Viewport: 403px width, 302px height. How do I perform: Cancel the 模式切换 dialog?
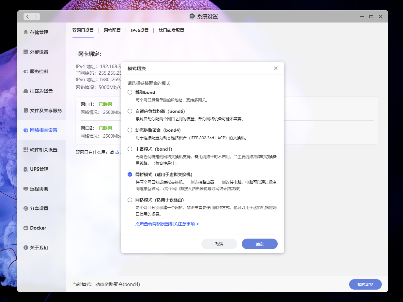tap(219, 244)
